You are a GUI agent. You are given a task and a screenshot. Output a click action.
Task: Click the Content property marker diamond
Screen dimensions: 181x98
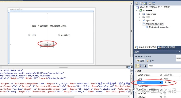tap(161, 82)
